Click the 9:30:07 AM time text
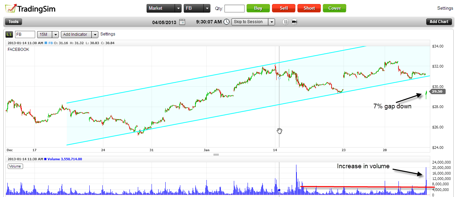 209,22
